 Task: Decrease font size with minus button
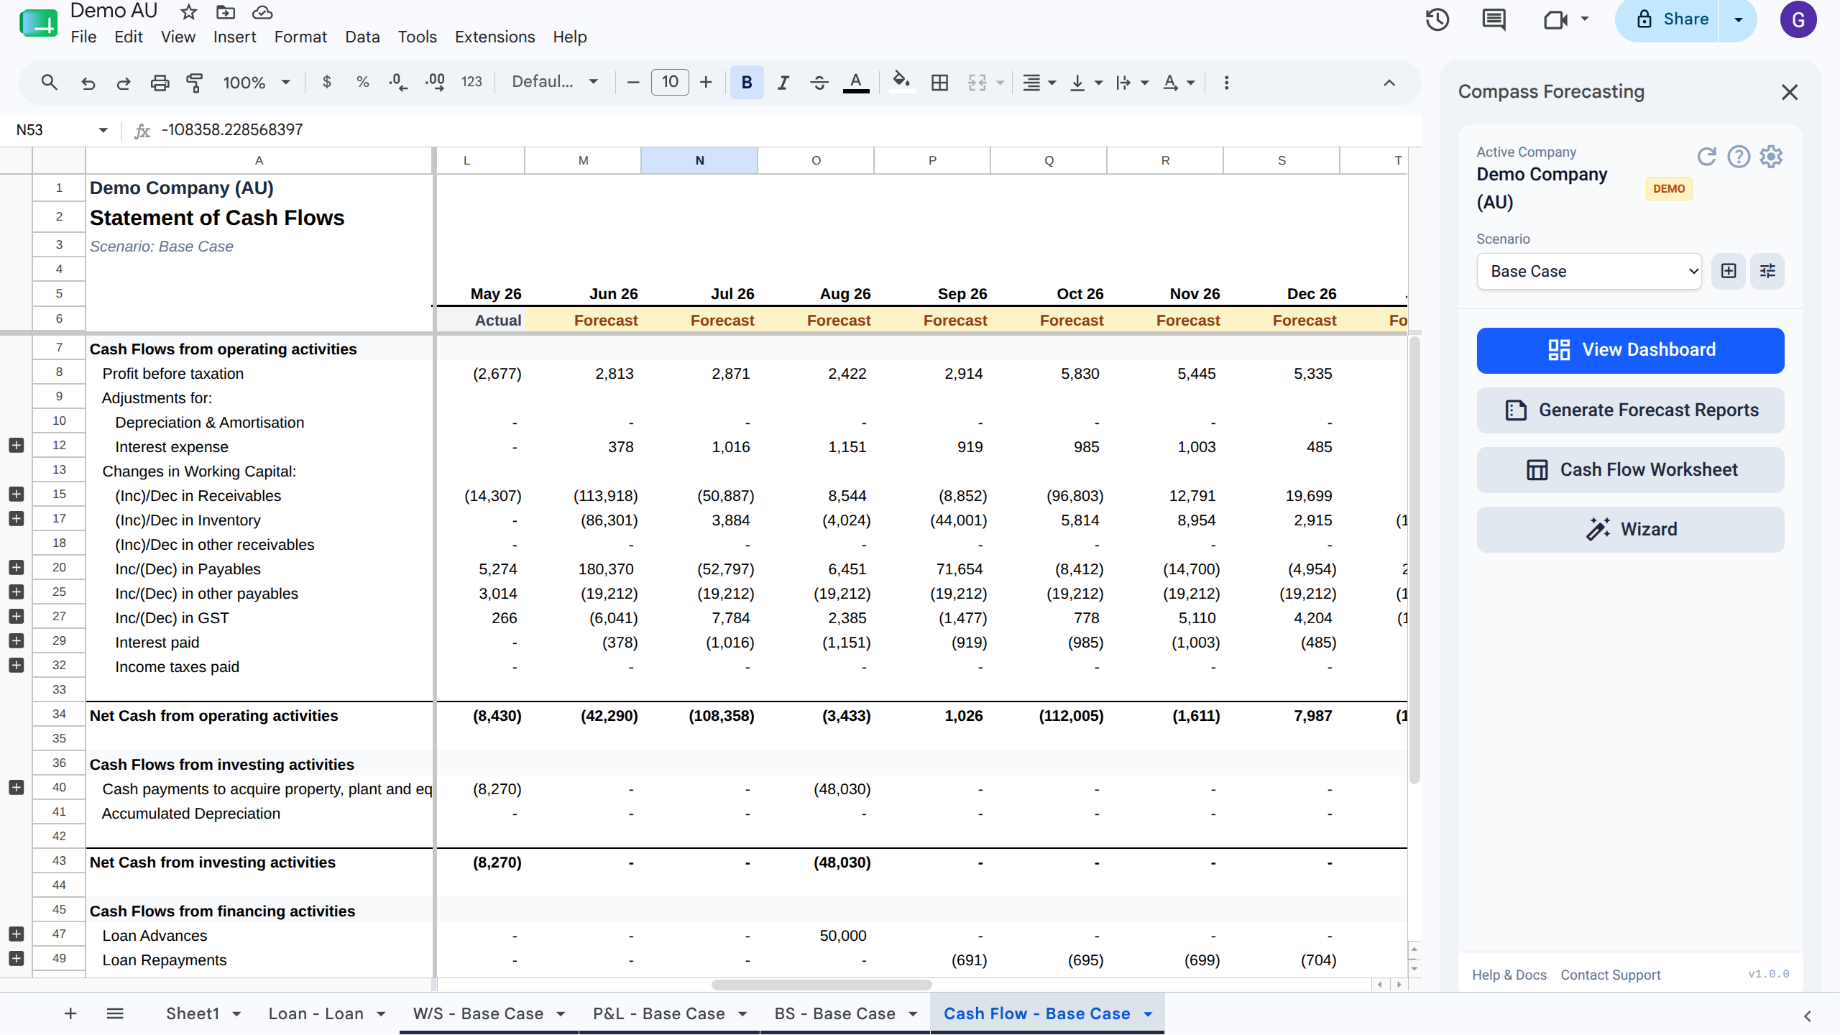[x=633, y=83]
